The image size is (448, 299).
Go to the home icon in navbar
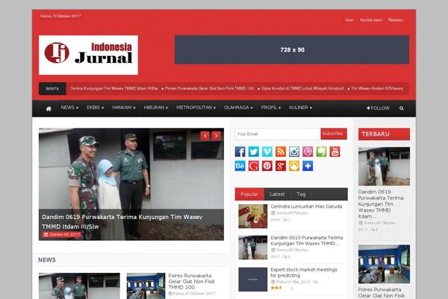click(49, 108)
